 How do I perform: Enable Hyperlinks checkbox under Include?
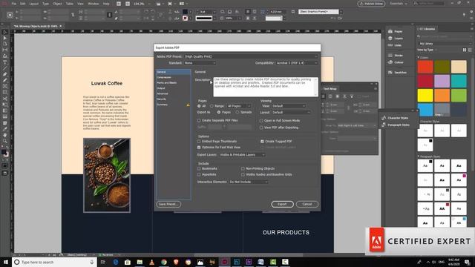[199, 175]
